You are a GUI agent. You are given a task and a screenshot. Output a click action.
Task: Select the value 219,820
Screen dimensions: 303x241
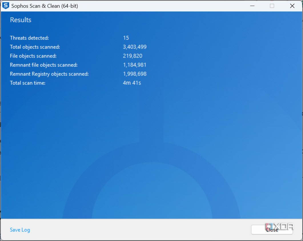tap(133, 56)
